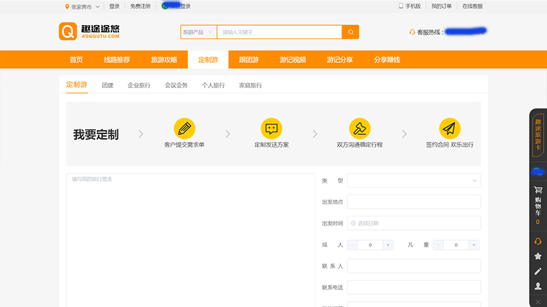Viewport: 547px width, 307px height.
Task: Click the 趣途途悠 site logo
Action: tap(89, 31)
